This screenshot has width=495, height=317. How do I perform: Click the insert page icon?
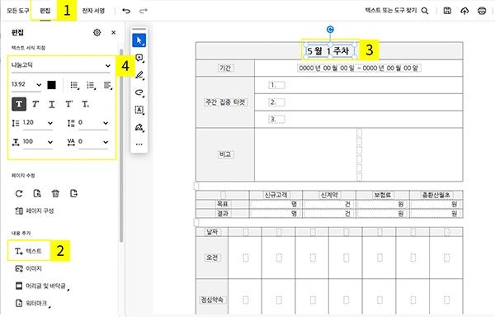(x=37, y=193)
